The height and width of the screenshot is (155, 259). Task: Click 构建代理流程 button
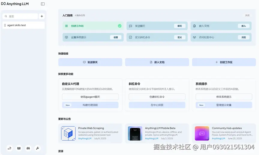[90, 105]
